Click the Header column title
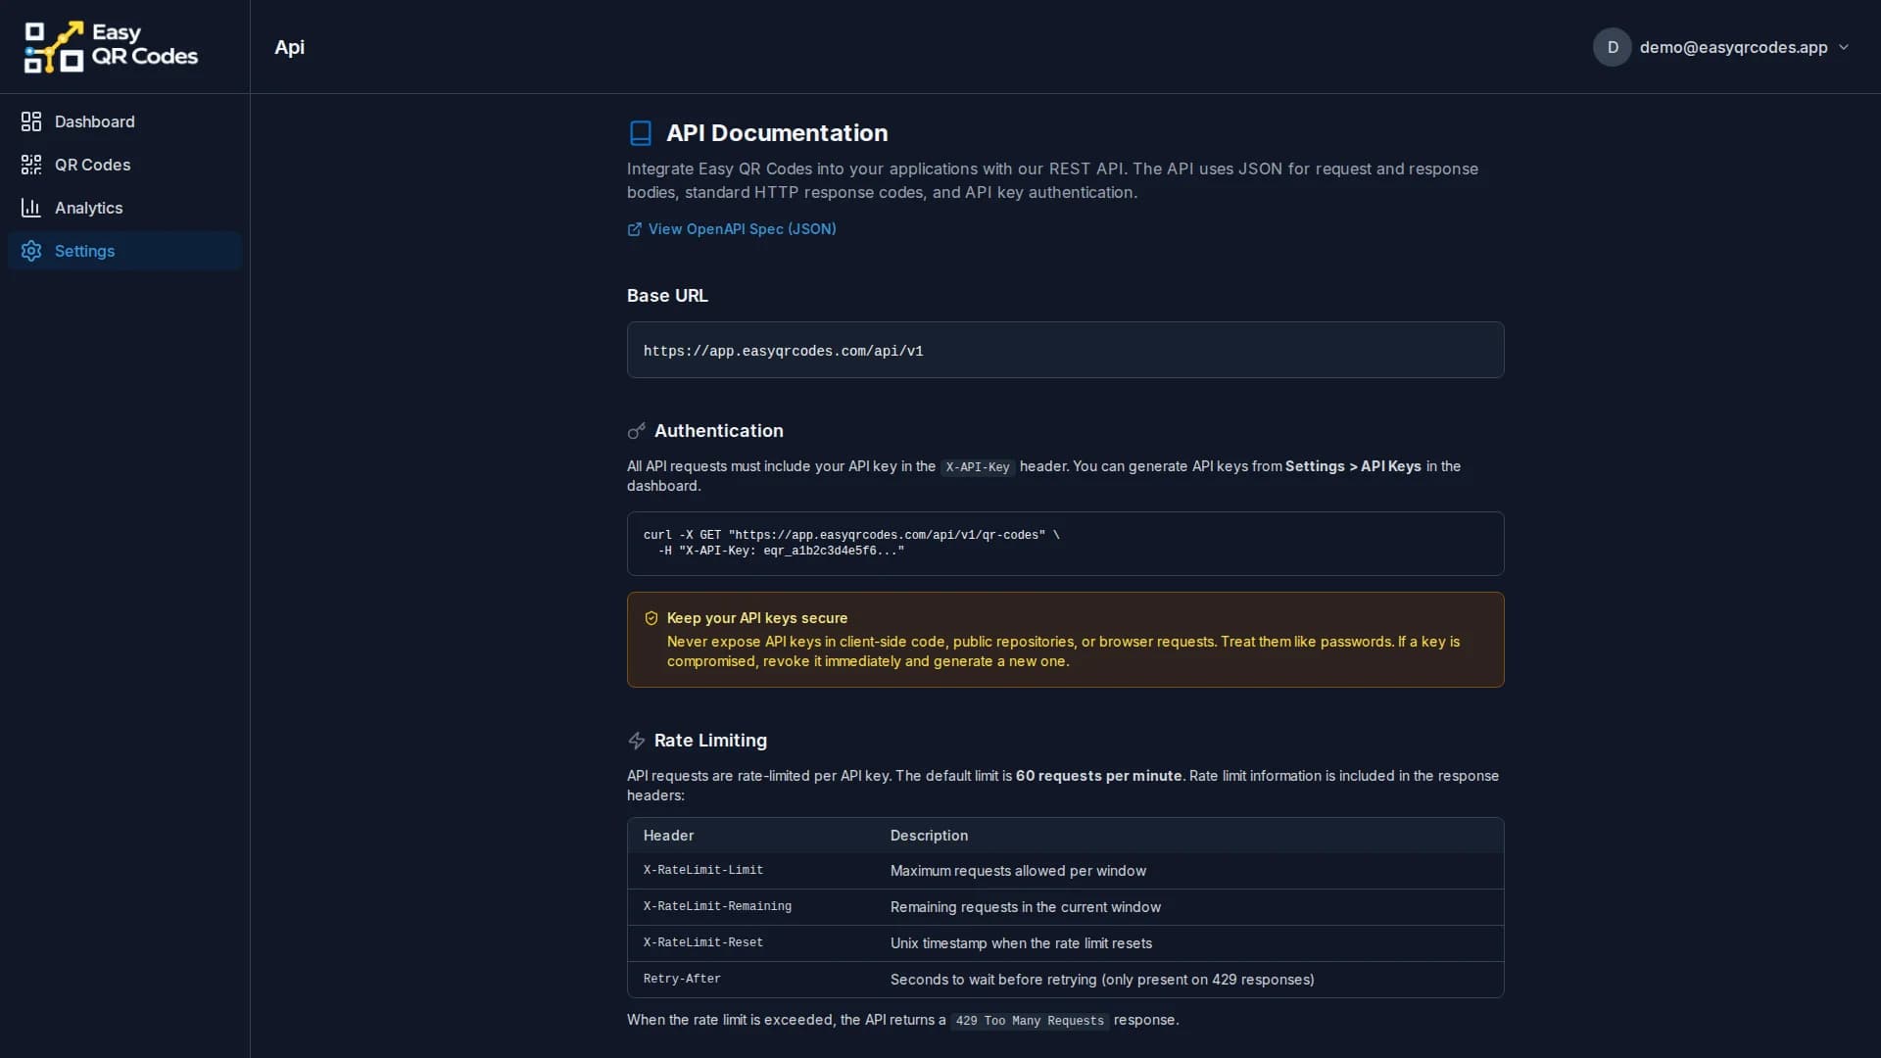This screenshot has width=1881, height=1058. pos(668,836)
